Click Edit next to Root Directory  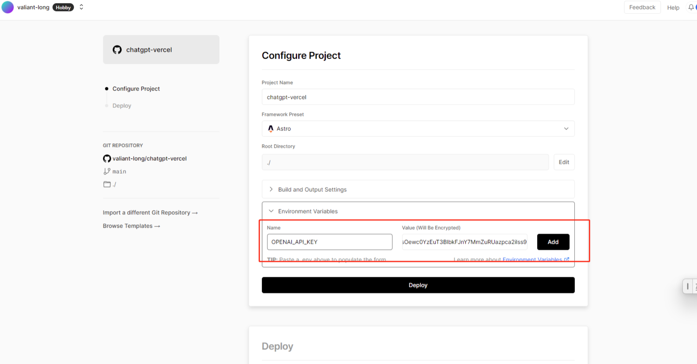[x=564, y=162]
